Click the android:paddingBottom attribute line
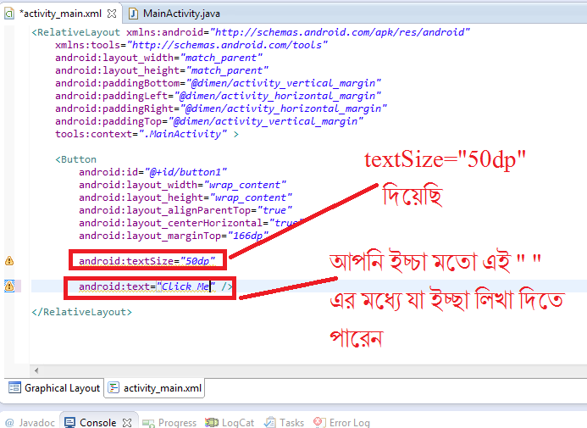 [219, 83]
